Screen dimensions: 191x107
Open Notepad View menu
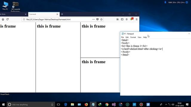(x=139, y=37)
